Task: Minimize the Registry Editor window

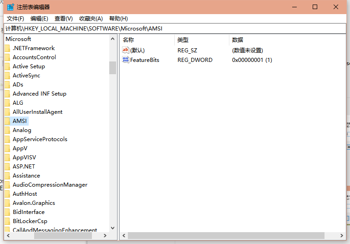Action: click(x=294, y=7)
